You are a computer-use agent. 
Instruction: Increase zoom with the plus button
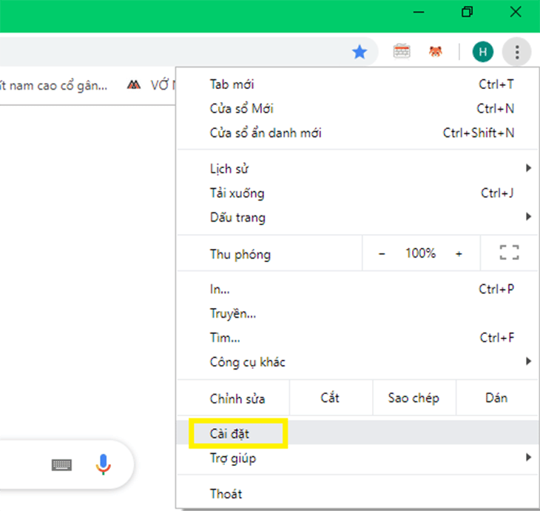[459, 254]
